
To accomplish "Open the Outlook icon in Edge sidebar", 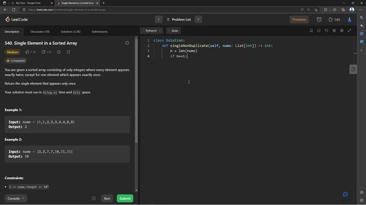I will (x=361, y=42).
